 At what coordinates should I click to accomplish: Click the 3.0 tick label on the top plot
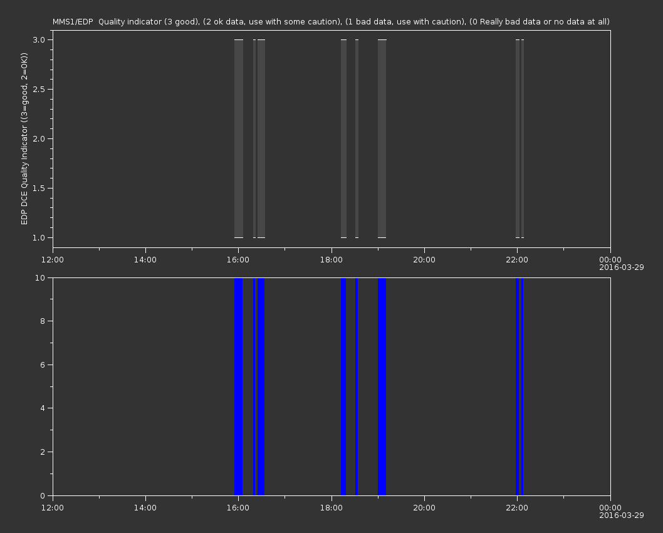pyautogui.click(x=39, y=39)
